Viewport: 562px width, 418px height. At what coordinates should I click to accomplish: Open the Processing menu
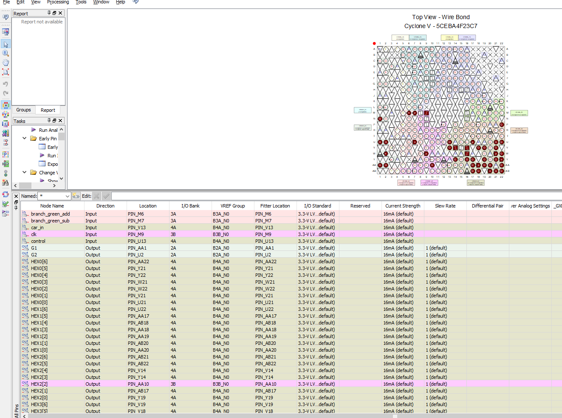coord(58,2)
